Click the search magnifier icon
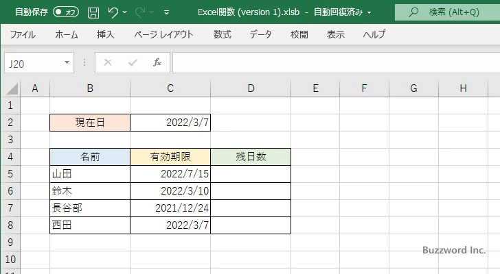Image resolution: width=500 pixels, height=274 pixels. [x=413, y=12]
